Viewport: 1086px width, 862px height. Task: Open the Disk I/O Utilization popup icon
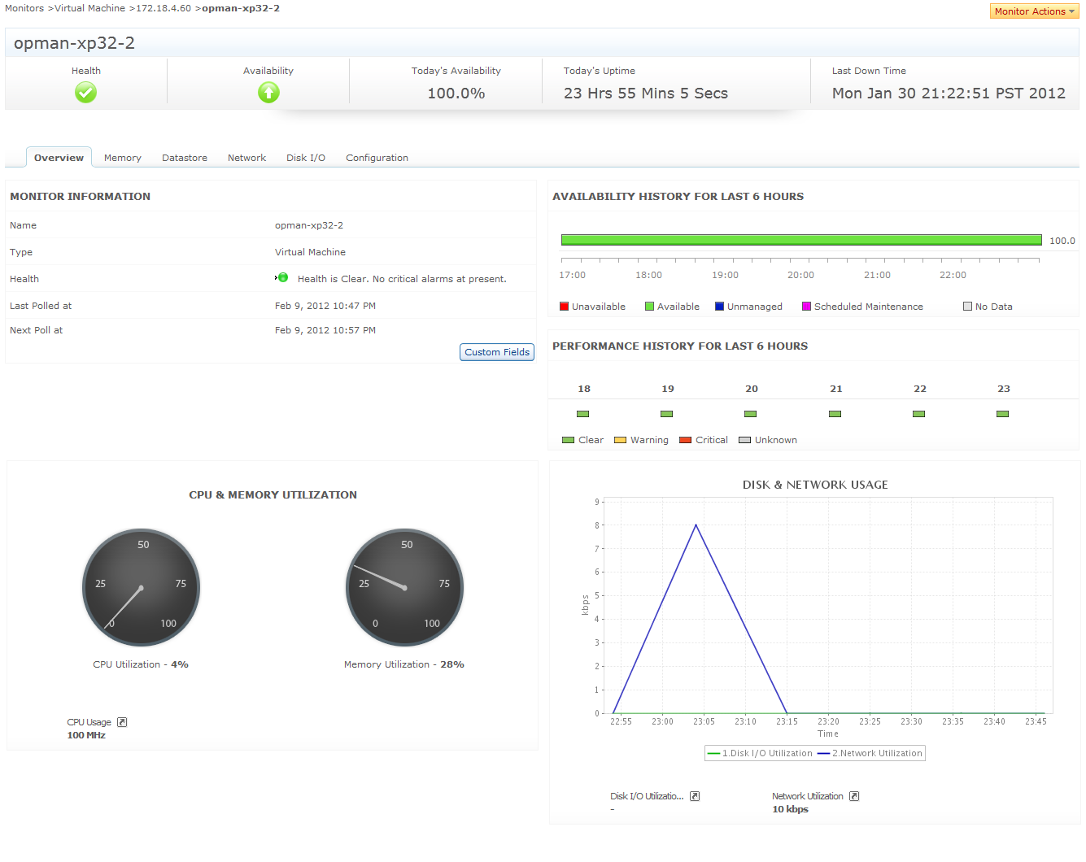pos(695,796)
